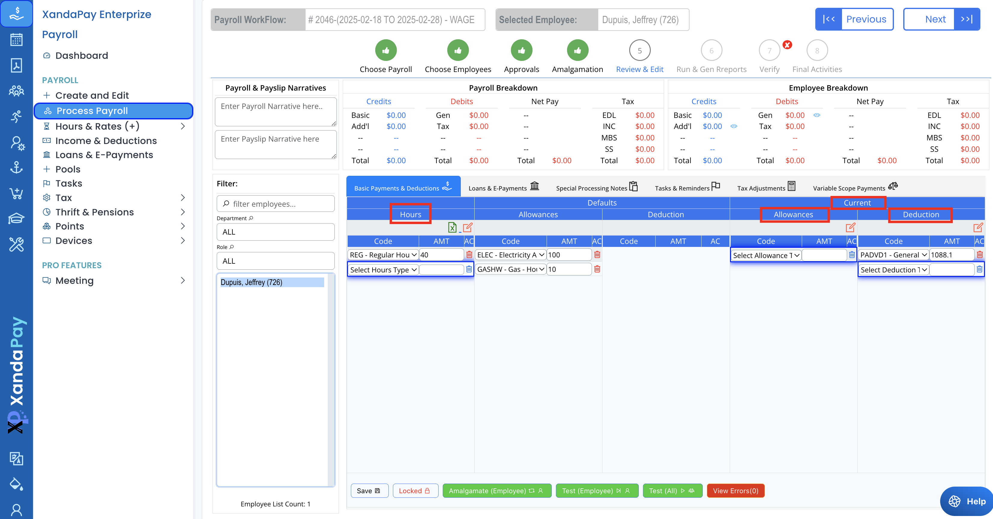Toggle eye icon next to Gen debits

click(817, 115)
